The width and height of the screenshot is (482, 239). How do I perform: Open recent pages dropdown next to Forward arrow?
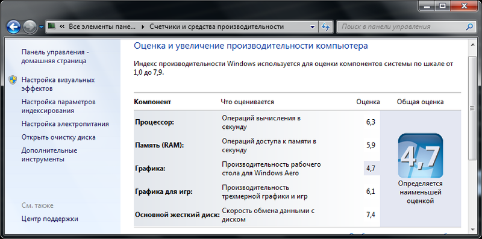tap(42, 28)
